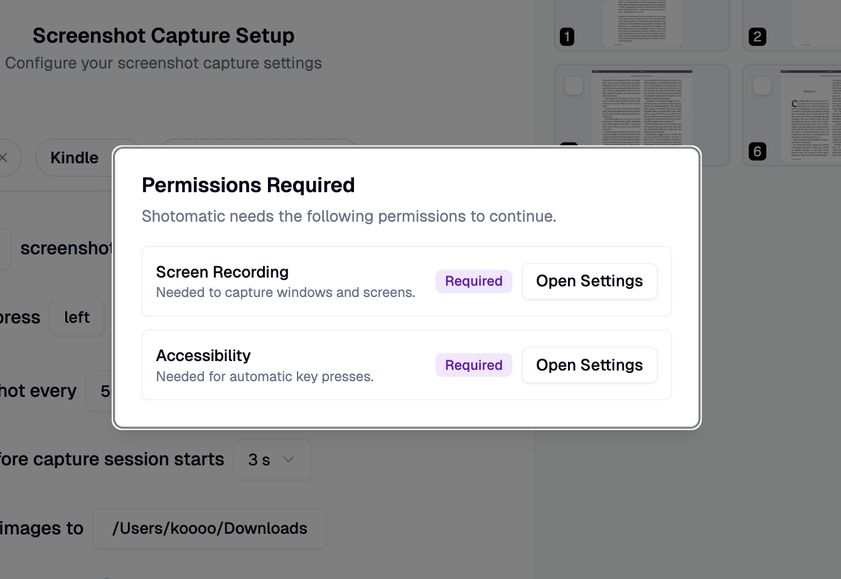Click Open Settings for Accessibility
The height and width of the screenshot is (579, 841).
589,365
